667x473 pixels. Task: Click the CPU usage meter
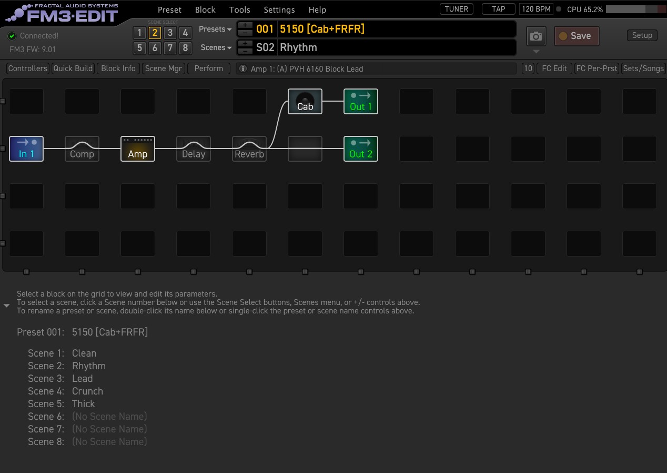(x=635, y=9)
